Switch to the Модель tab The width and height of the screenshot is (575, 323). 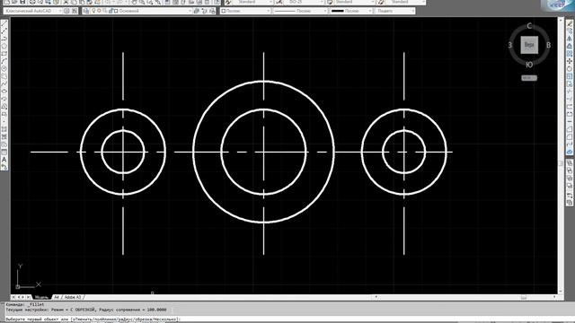pos(42,297)
